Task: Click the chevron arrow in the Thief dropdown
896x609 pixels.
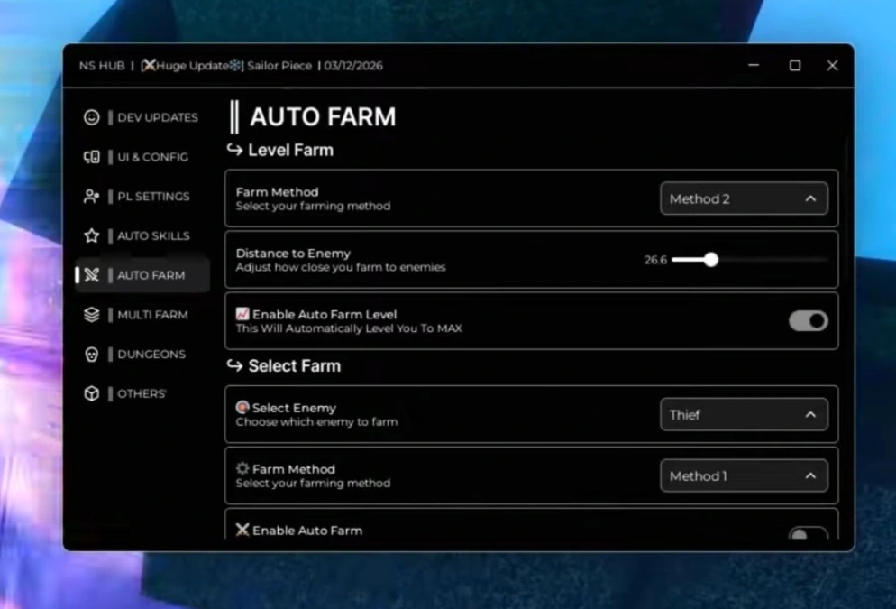Action: click(x=810, y=415)
